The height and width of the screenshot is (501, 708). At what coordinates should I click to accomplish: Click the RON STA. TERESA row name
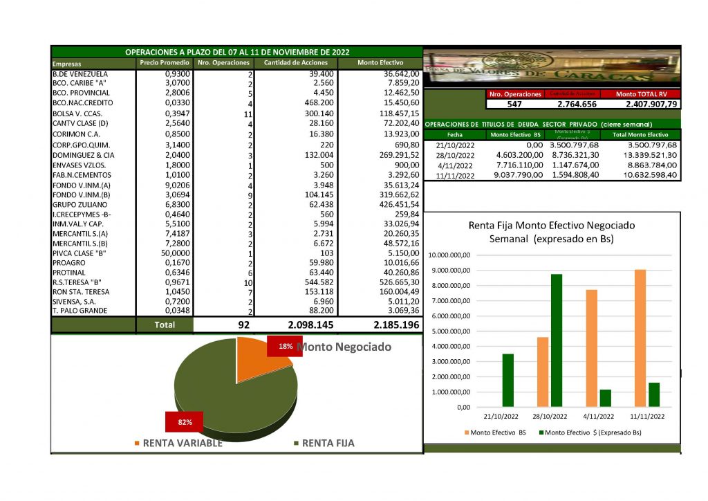[81, 292]
